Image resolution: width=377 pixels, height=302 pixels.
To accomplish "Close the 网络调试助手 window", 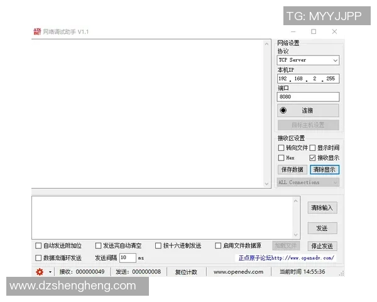I will point(334,31).
